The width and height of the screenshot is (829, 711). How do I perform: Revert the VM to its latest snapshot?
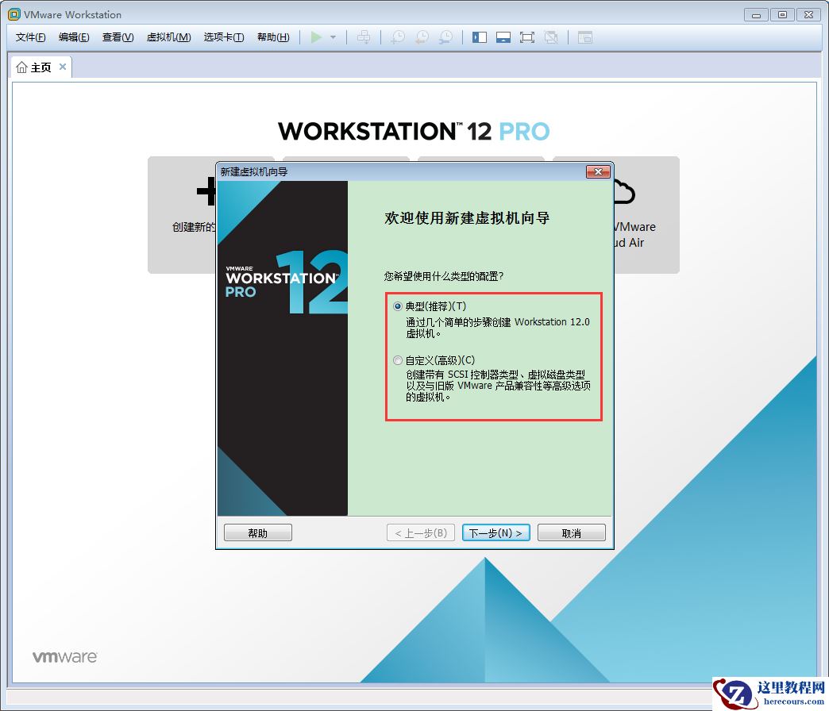pos(422,37)
